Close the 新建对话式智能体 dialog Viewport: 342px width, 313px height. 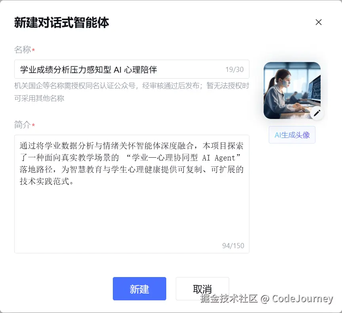click(x=318, y=22)
